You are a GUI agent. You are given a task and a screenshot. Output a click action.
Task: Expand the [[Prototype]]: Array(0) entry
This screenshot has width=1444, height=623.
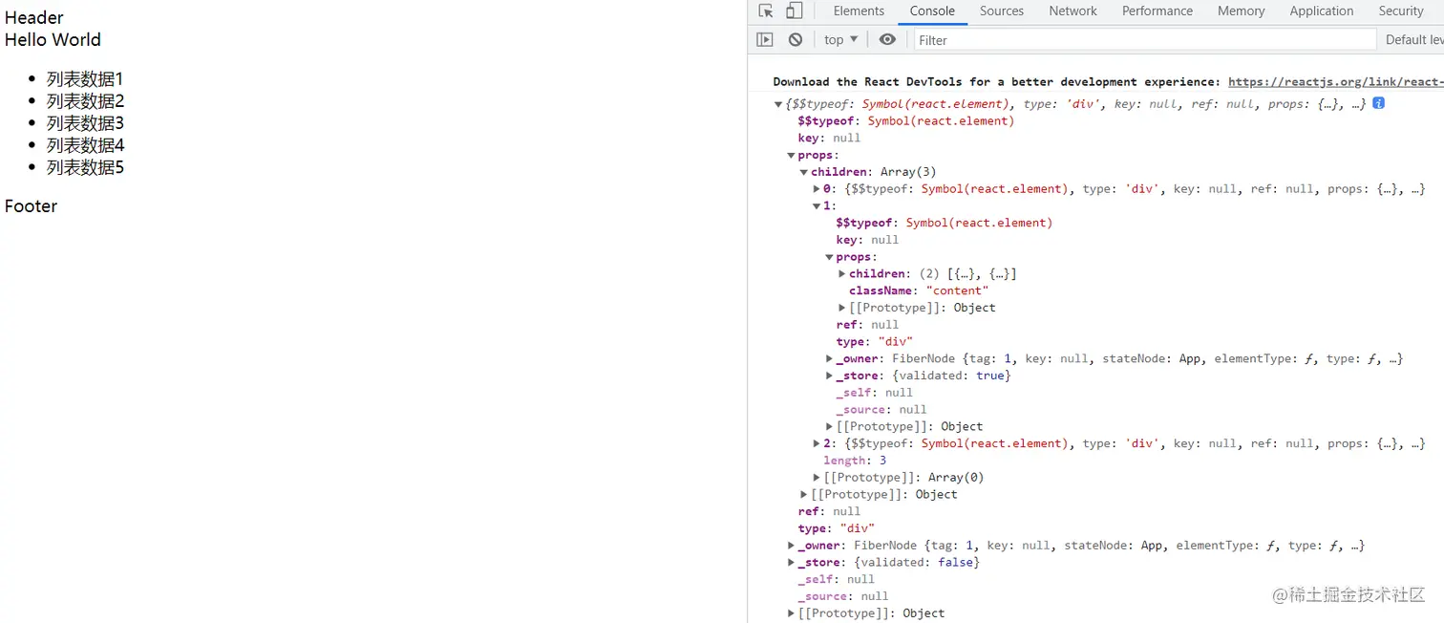pos(817,478)
